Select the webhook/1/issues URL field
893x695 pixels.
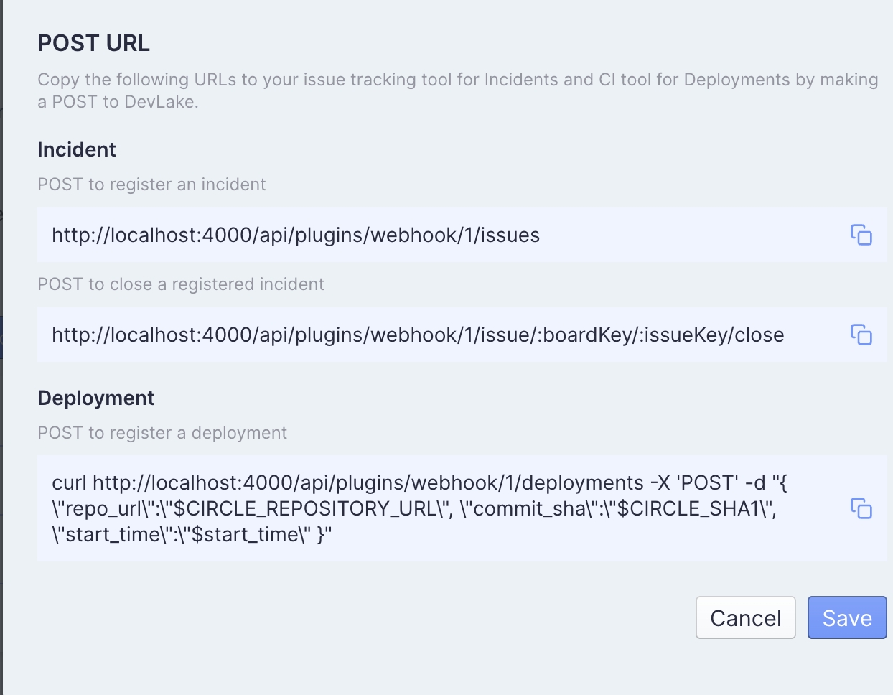click(x=462, y=235)
